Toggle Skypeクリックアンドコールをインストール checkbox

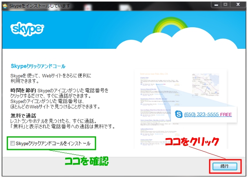click(13, 143)
